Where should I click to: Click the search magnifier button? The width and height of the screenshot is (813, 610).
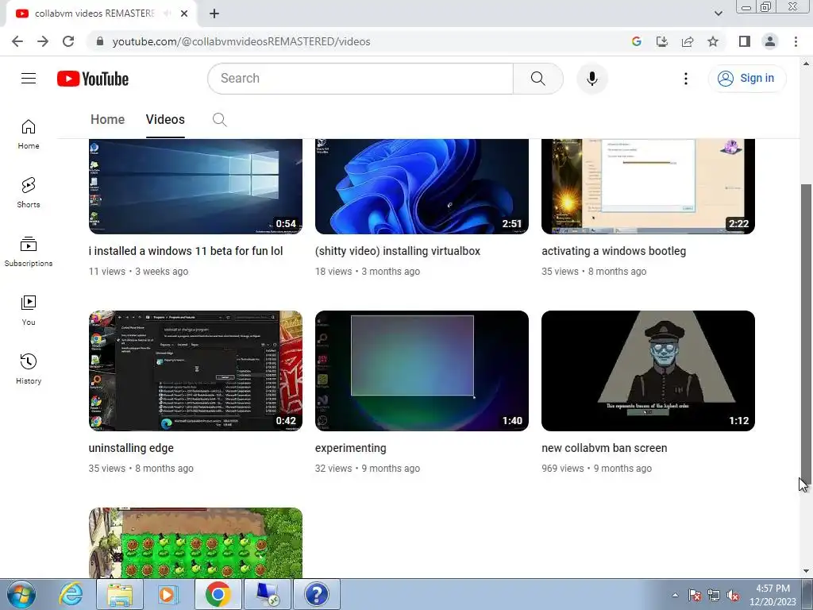coord(538,79)
